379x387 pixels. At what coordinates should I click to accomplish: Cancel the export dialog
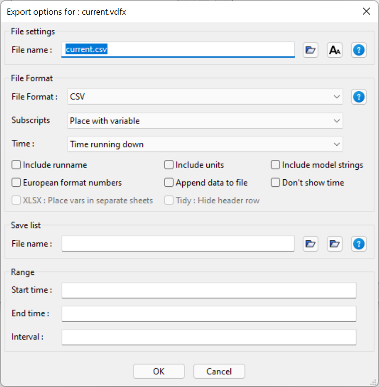[x=219, y=371]
